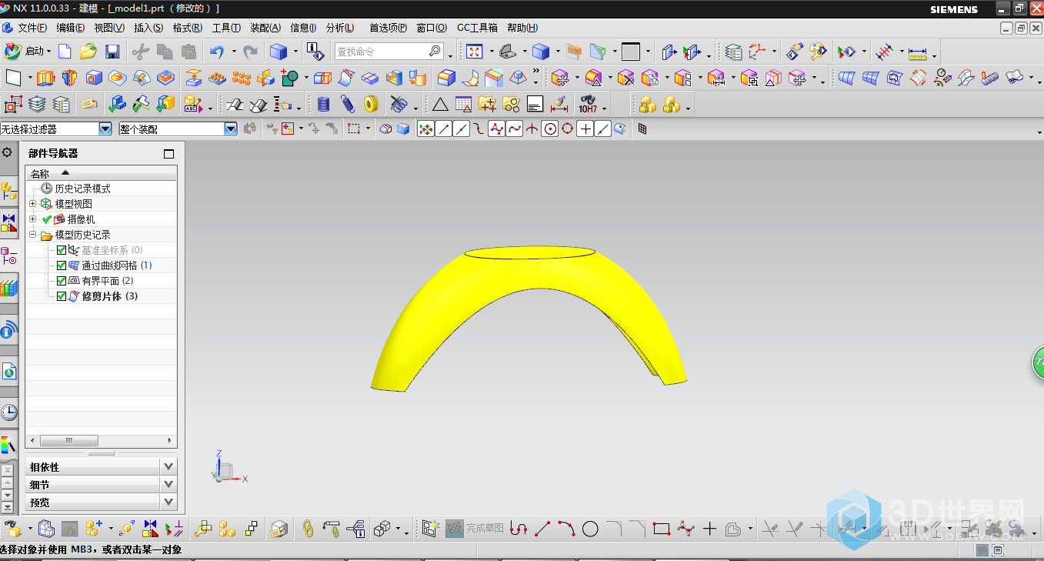Screen dimensions: 1044x561
Task: Toggle the Enable Snap Point button
Action: pos(425,129)
